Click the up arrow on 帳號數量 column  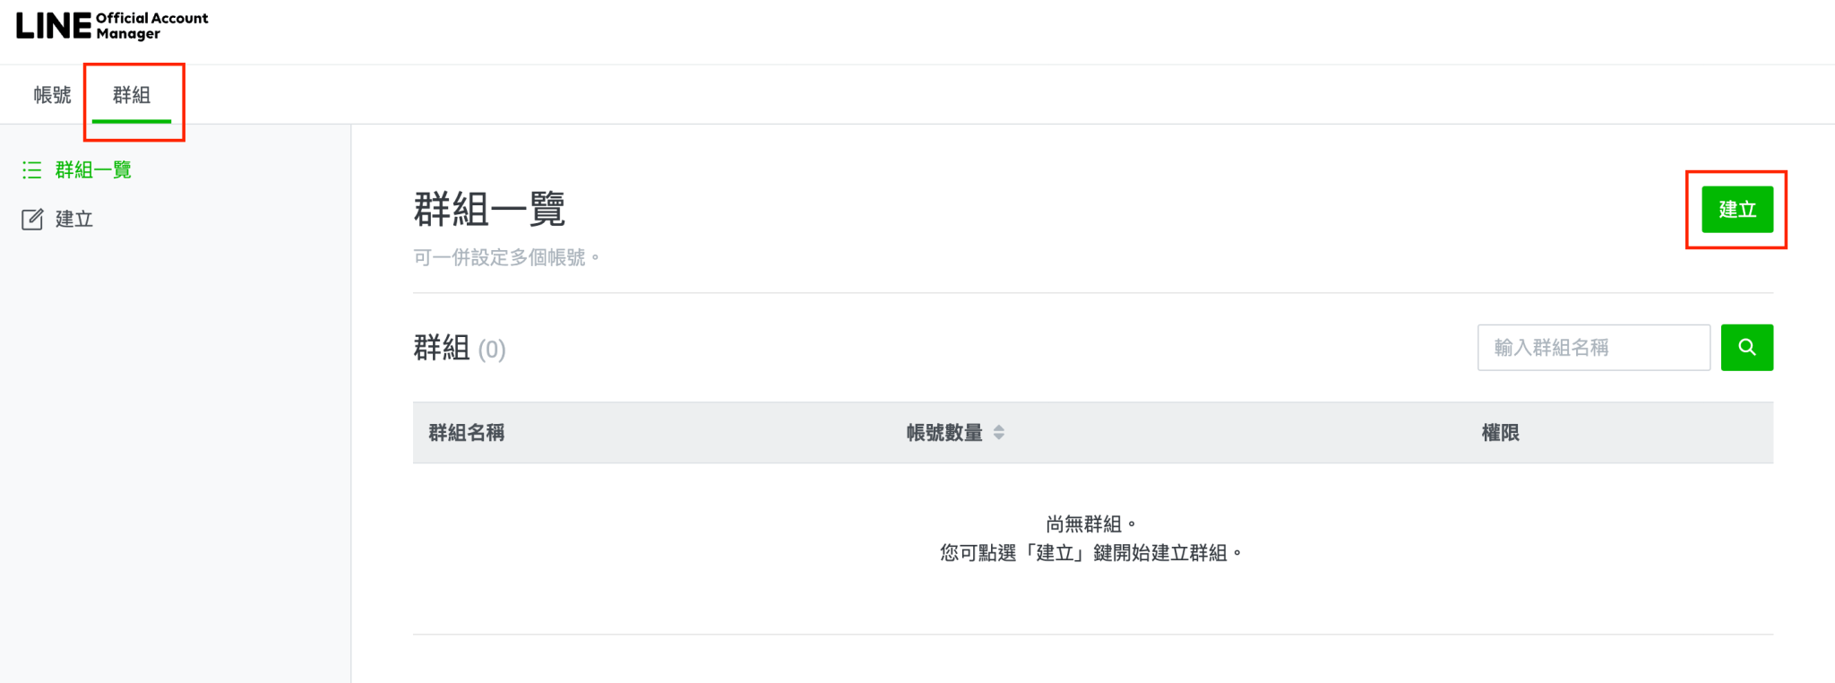point(1001,428)
